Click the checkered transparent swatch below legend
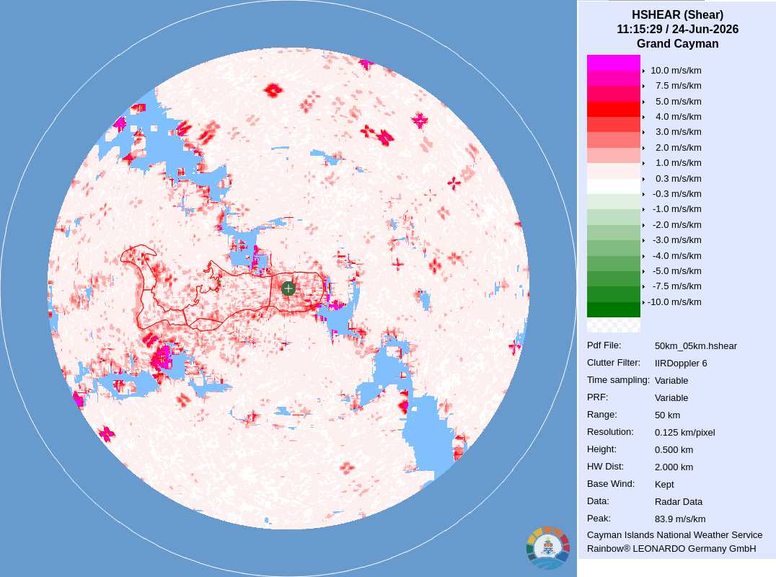The width and height of the screenshot is (776, 577). coord(613,325)
